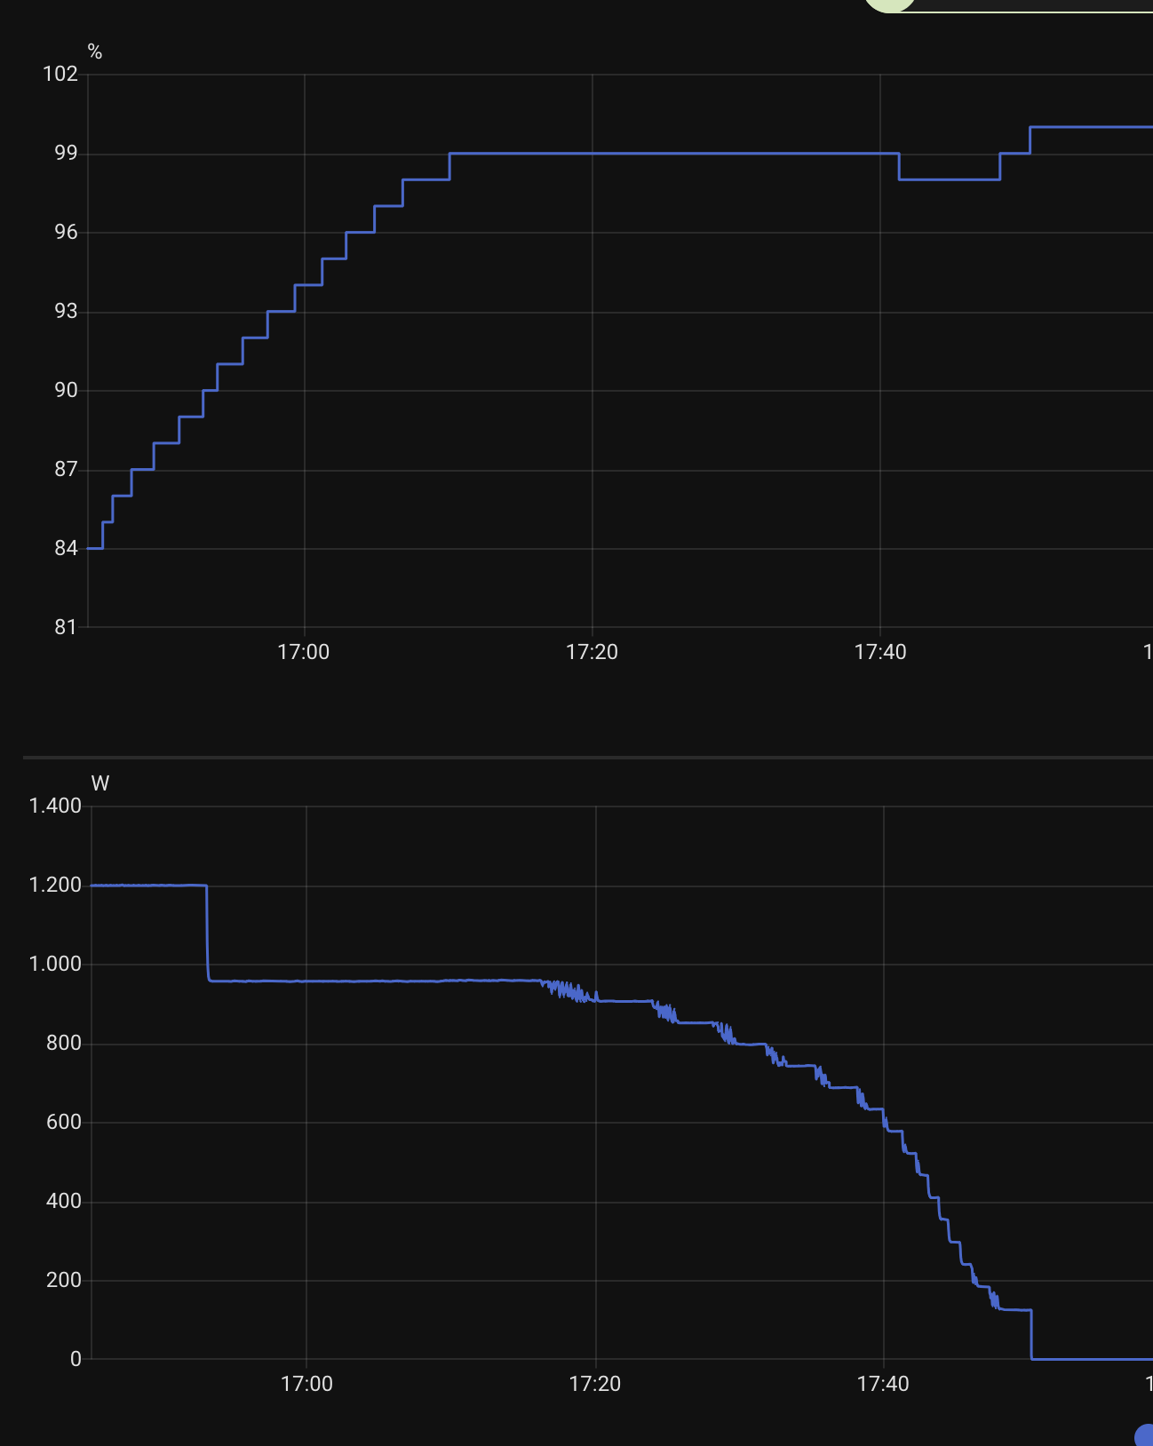Click the 99 y-axis label
Screen dimensions: 1153x1446
[x=66, y=153]
